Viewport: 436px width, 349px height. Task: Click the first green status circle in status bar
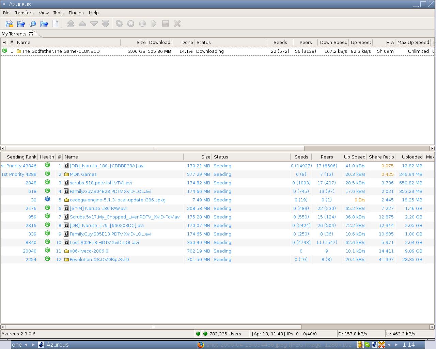coord(198,334)
